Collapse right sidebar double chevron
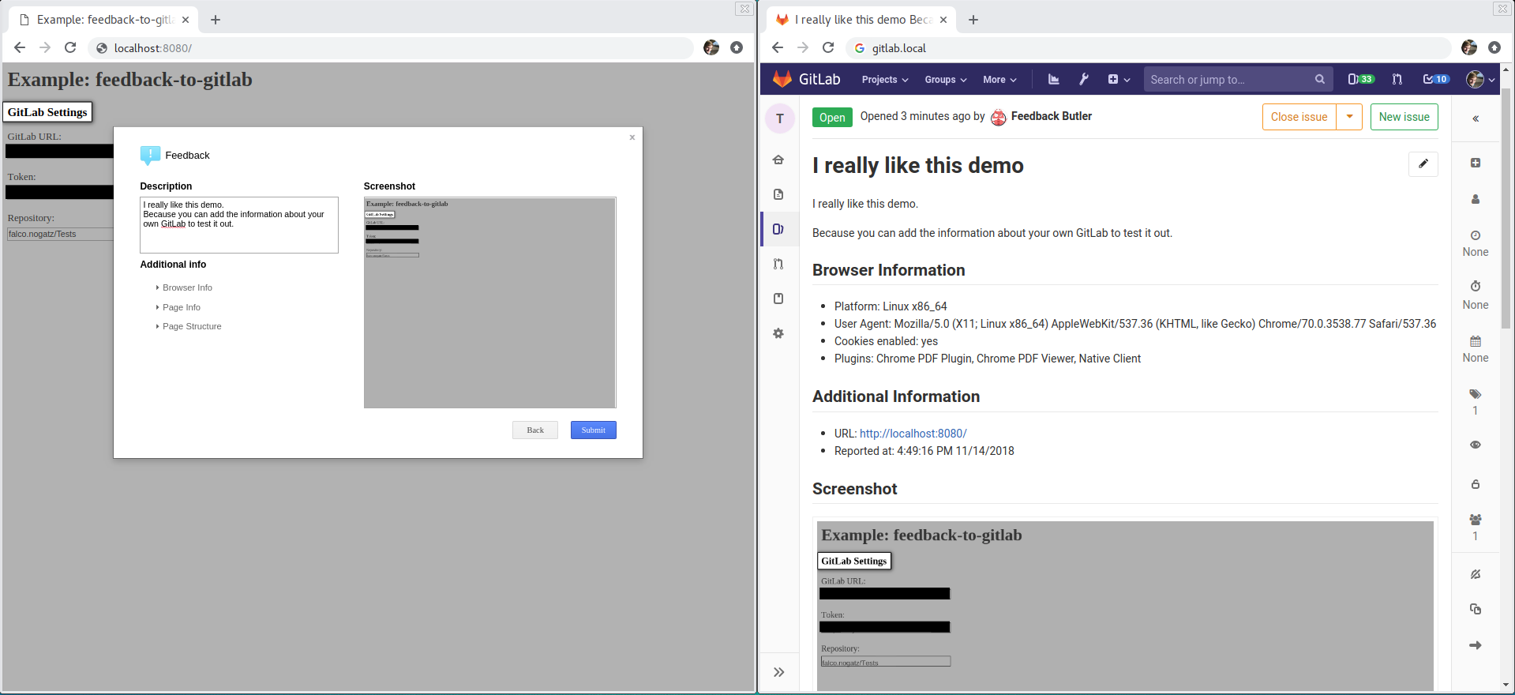1515x695 pixels. coord(1476,118)
